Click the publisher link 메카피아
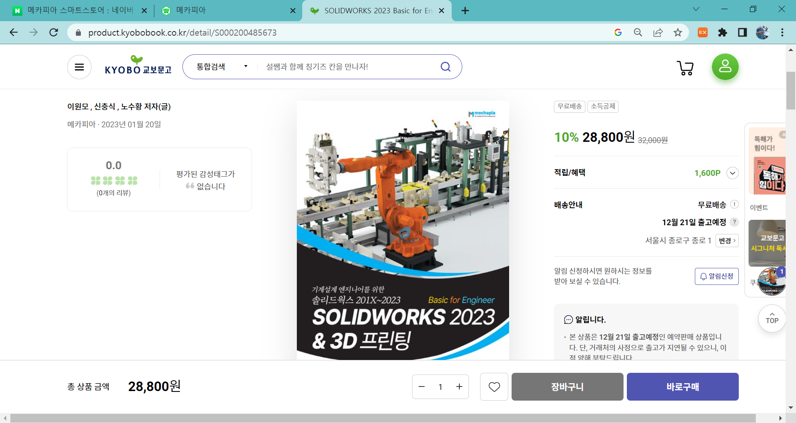796x423 pixels. 81,124
